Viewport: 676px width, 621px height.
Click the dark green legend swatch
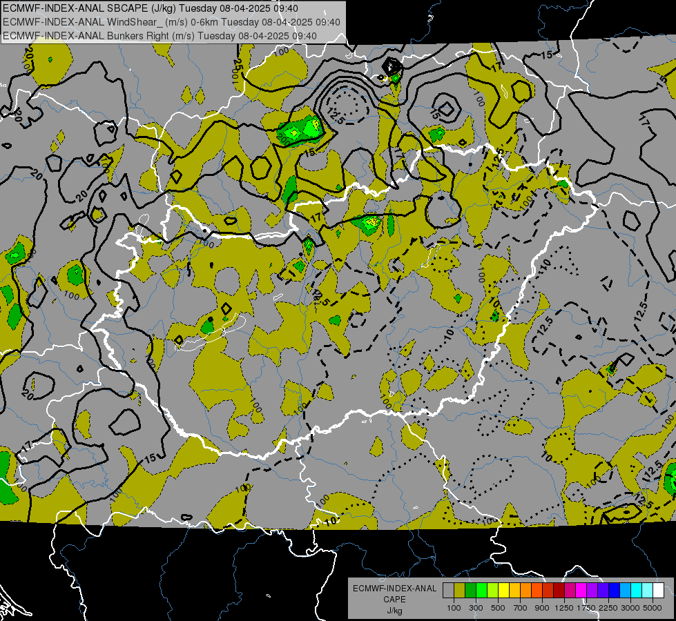tap(470, 590)
